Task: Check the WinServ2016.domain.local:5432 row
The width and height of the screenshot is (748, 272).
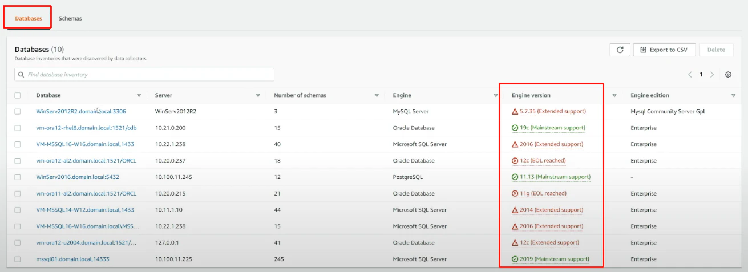Action: pyautogui.click(x=17, y=177)
